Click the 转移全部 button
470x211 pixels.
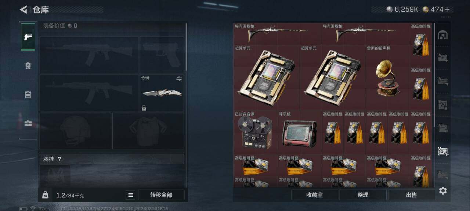[161, 195]
